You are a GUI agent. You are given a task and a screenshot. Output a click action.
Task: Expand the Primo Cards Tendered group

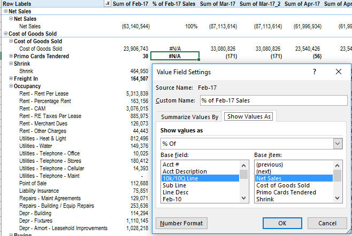coord(11,56)
